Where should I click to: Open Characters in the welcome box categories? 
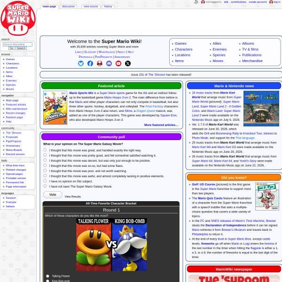point(184,49)
